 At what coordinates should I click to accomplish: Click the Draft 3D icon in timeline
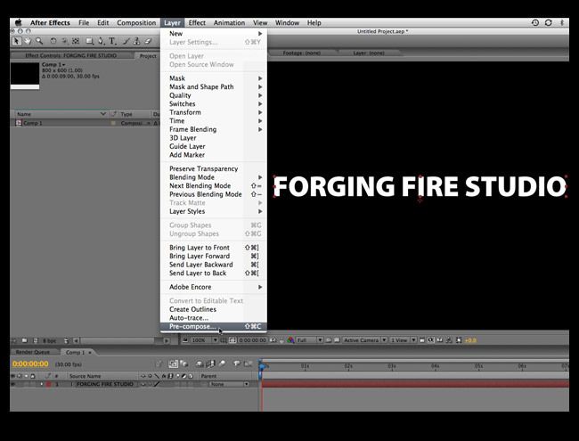(184, 364)
